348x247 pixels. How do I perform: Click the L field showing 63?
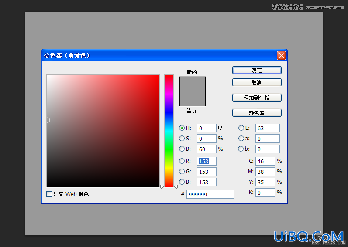pyautogui.click(x=268, y=128)
